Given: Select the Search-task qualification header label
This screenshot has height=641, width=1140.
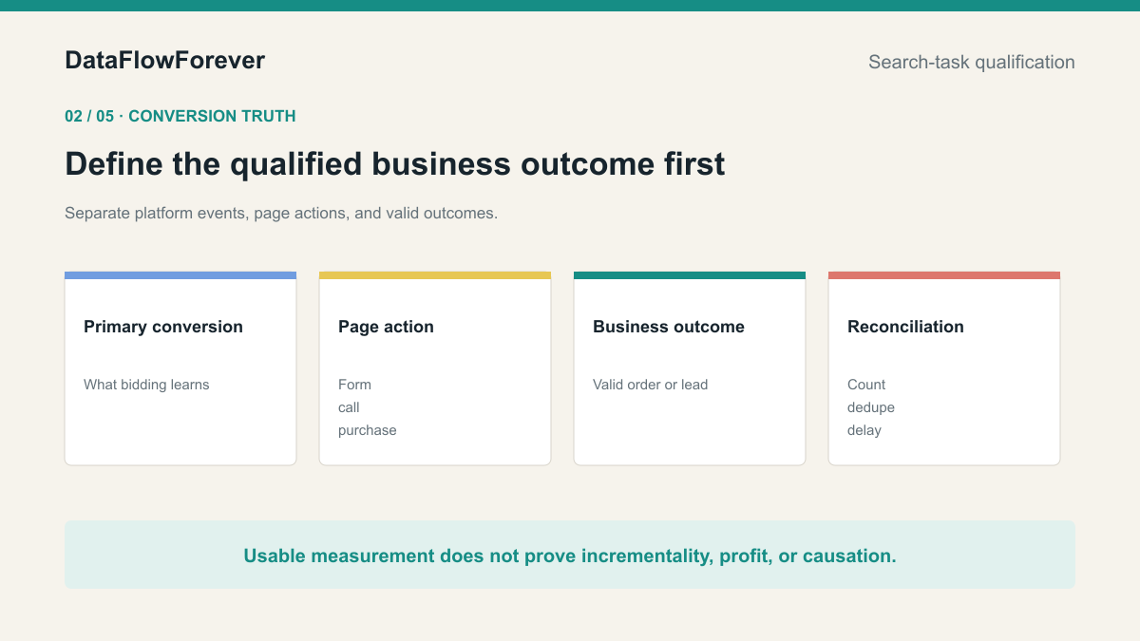Looking at the screenshot, I should [x=972, y=62].
